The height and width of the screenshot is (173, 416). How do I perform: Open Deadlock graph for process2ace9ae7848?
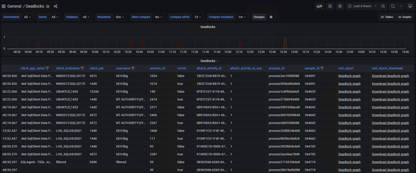tap(349, 154)
